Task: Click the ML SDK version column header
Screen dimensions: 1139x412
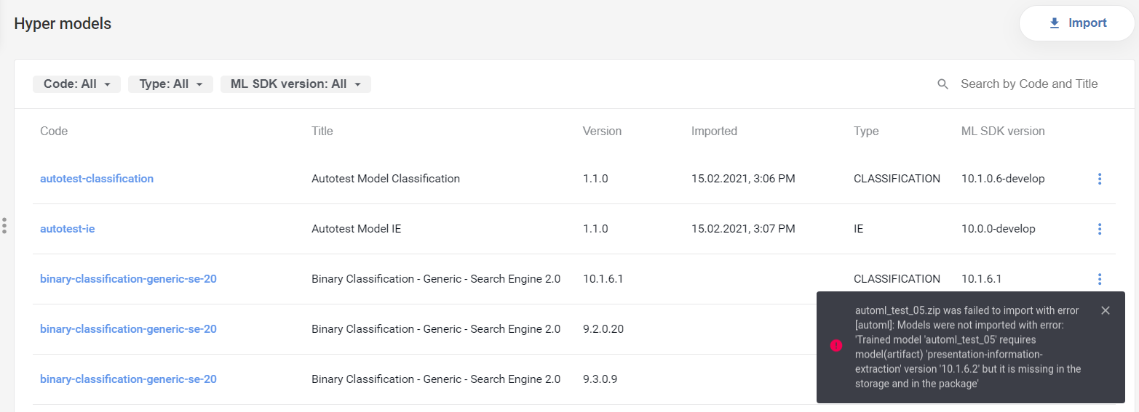Action: tap(1003, 132)
